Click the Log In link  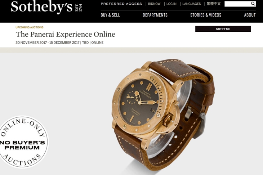click(x=171, y=4)
